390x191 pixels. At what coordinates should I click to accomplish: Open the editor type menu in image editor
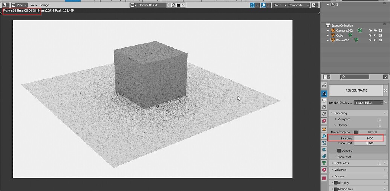pyautogui.click(x=6, y=5)
